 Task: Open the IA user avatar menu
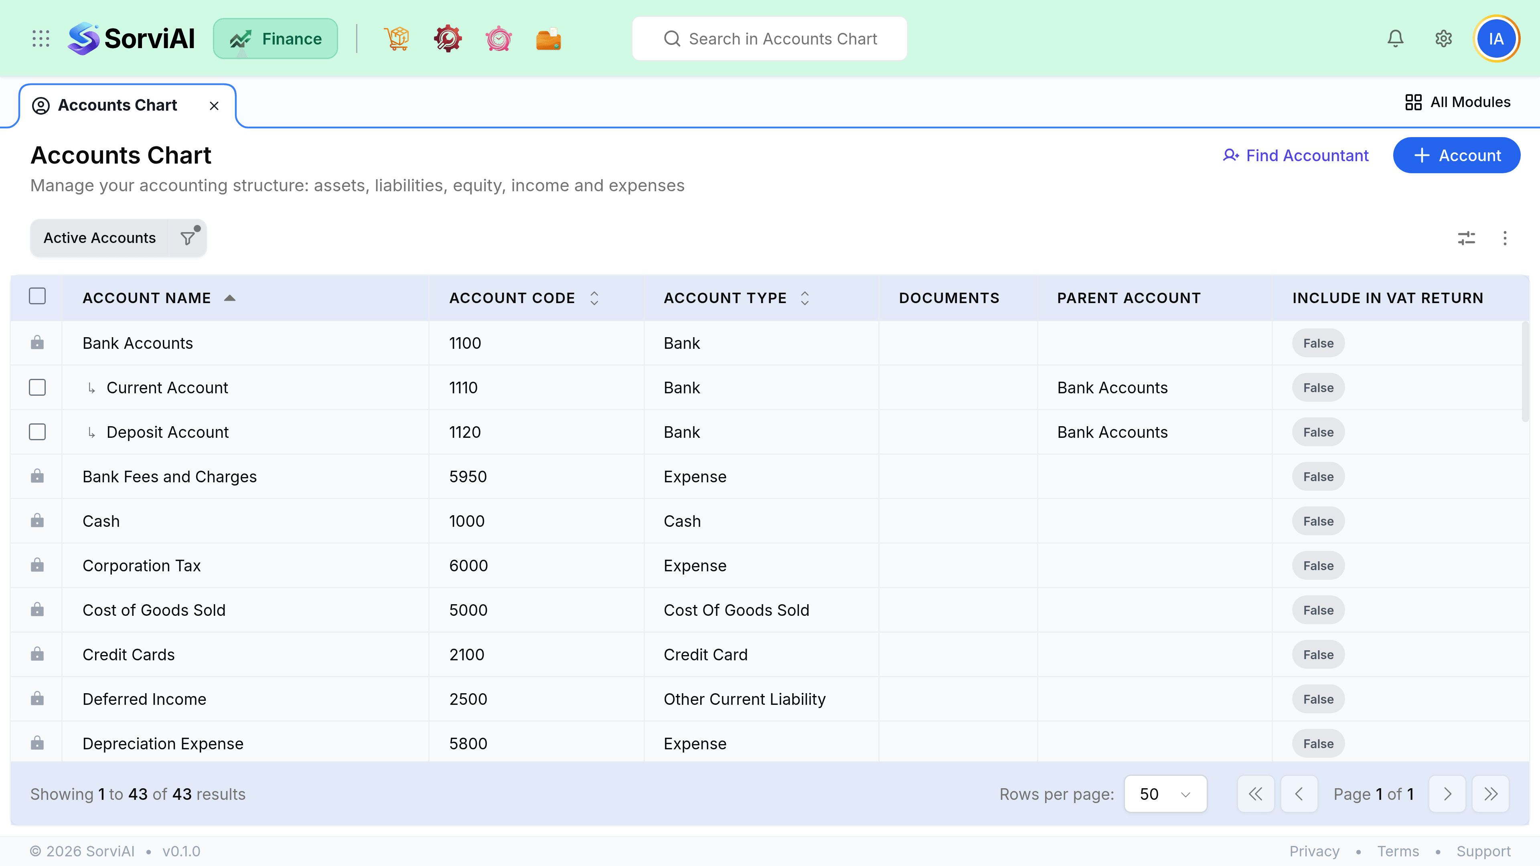click(x=1496, y=39)
